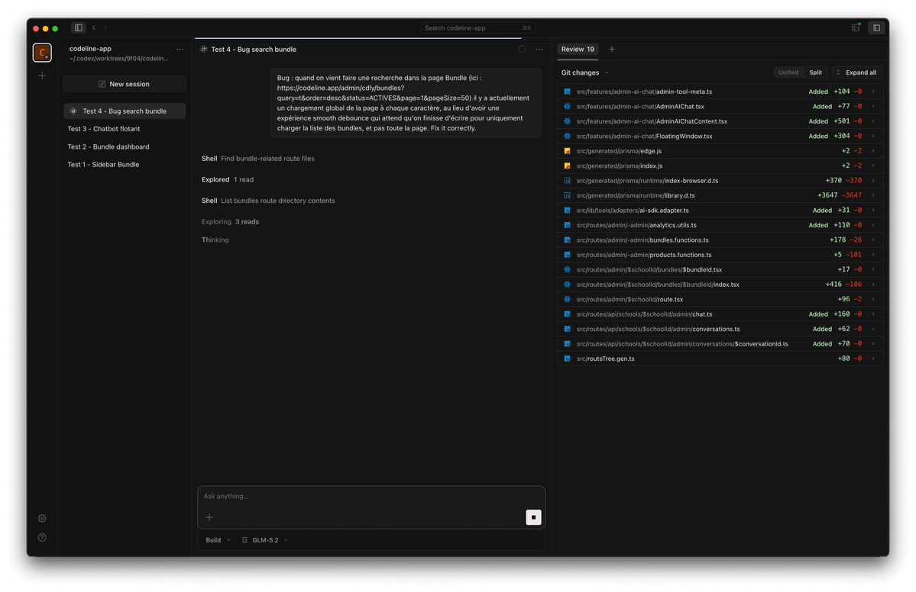Open session Test 2 - Bundle dashboard

click(x=125, y=147)
